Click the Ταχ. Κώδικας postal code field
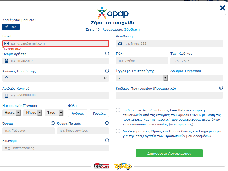Image resolution: width=228 pixels, height=171 pixels. point(197,61)
